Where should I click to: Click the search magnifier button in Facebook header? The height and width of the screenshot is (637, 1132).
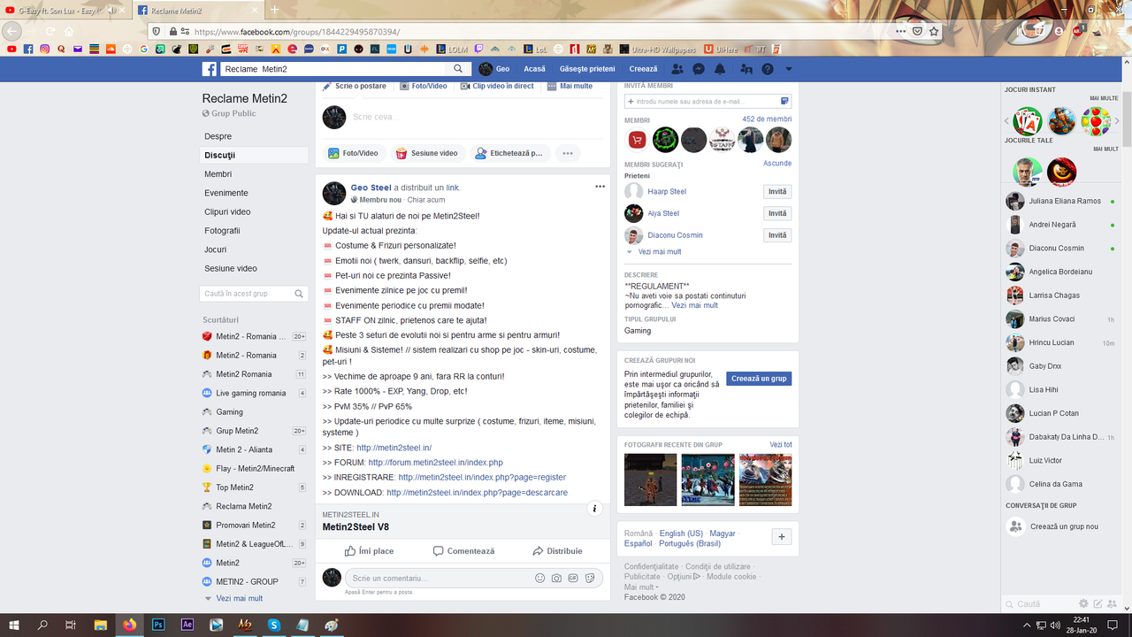(458, 69)
